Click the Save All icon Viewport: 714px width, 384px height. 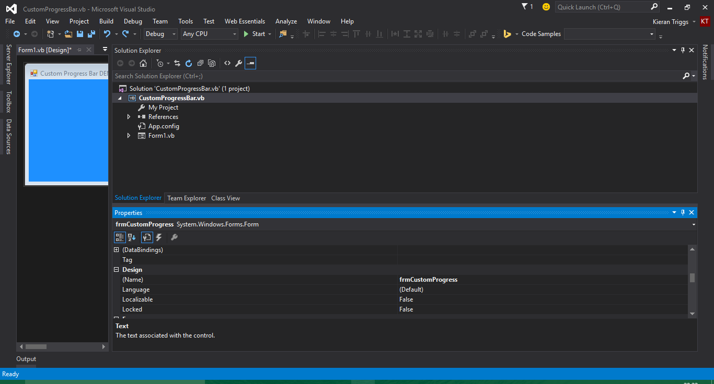91,34
